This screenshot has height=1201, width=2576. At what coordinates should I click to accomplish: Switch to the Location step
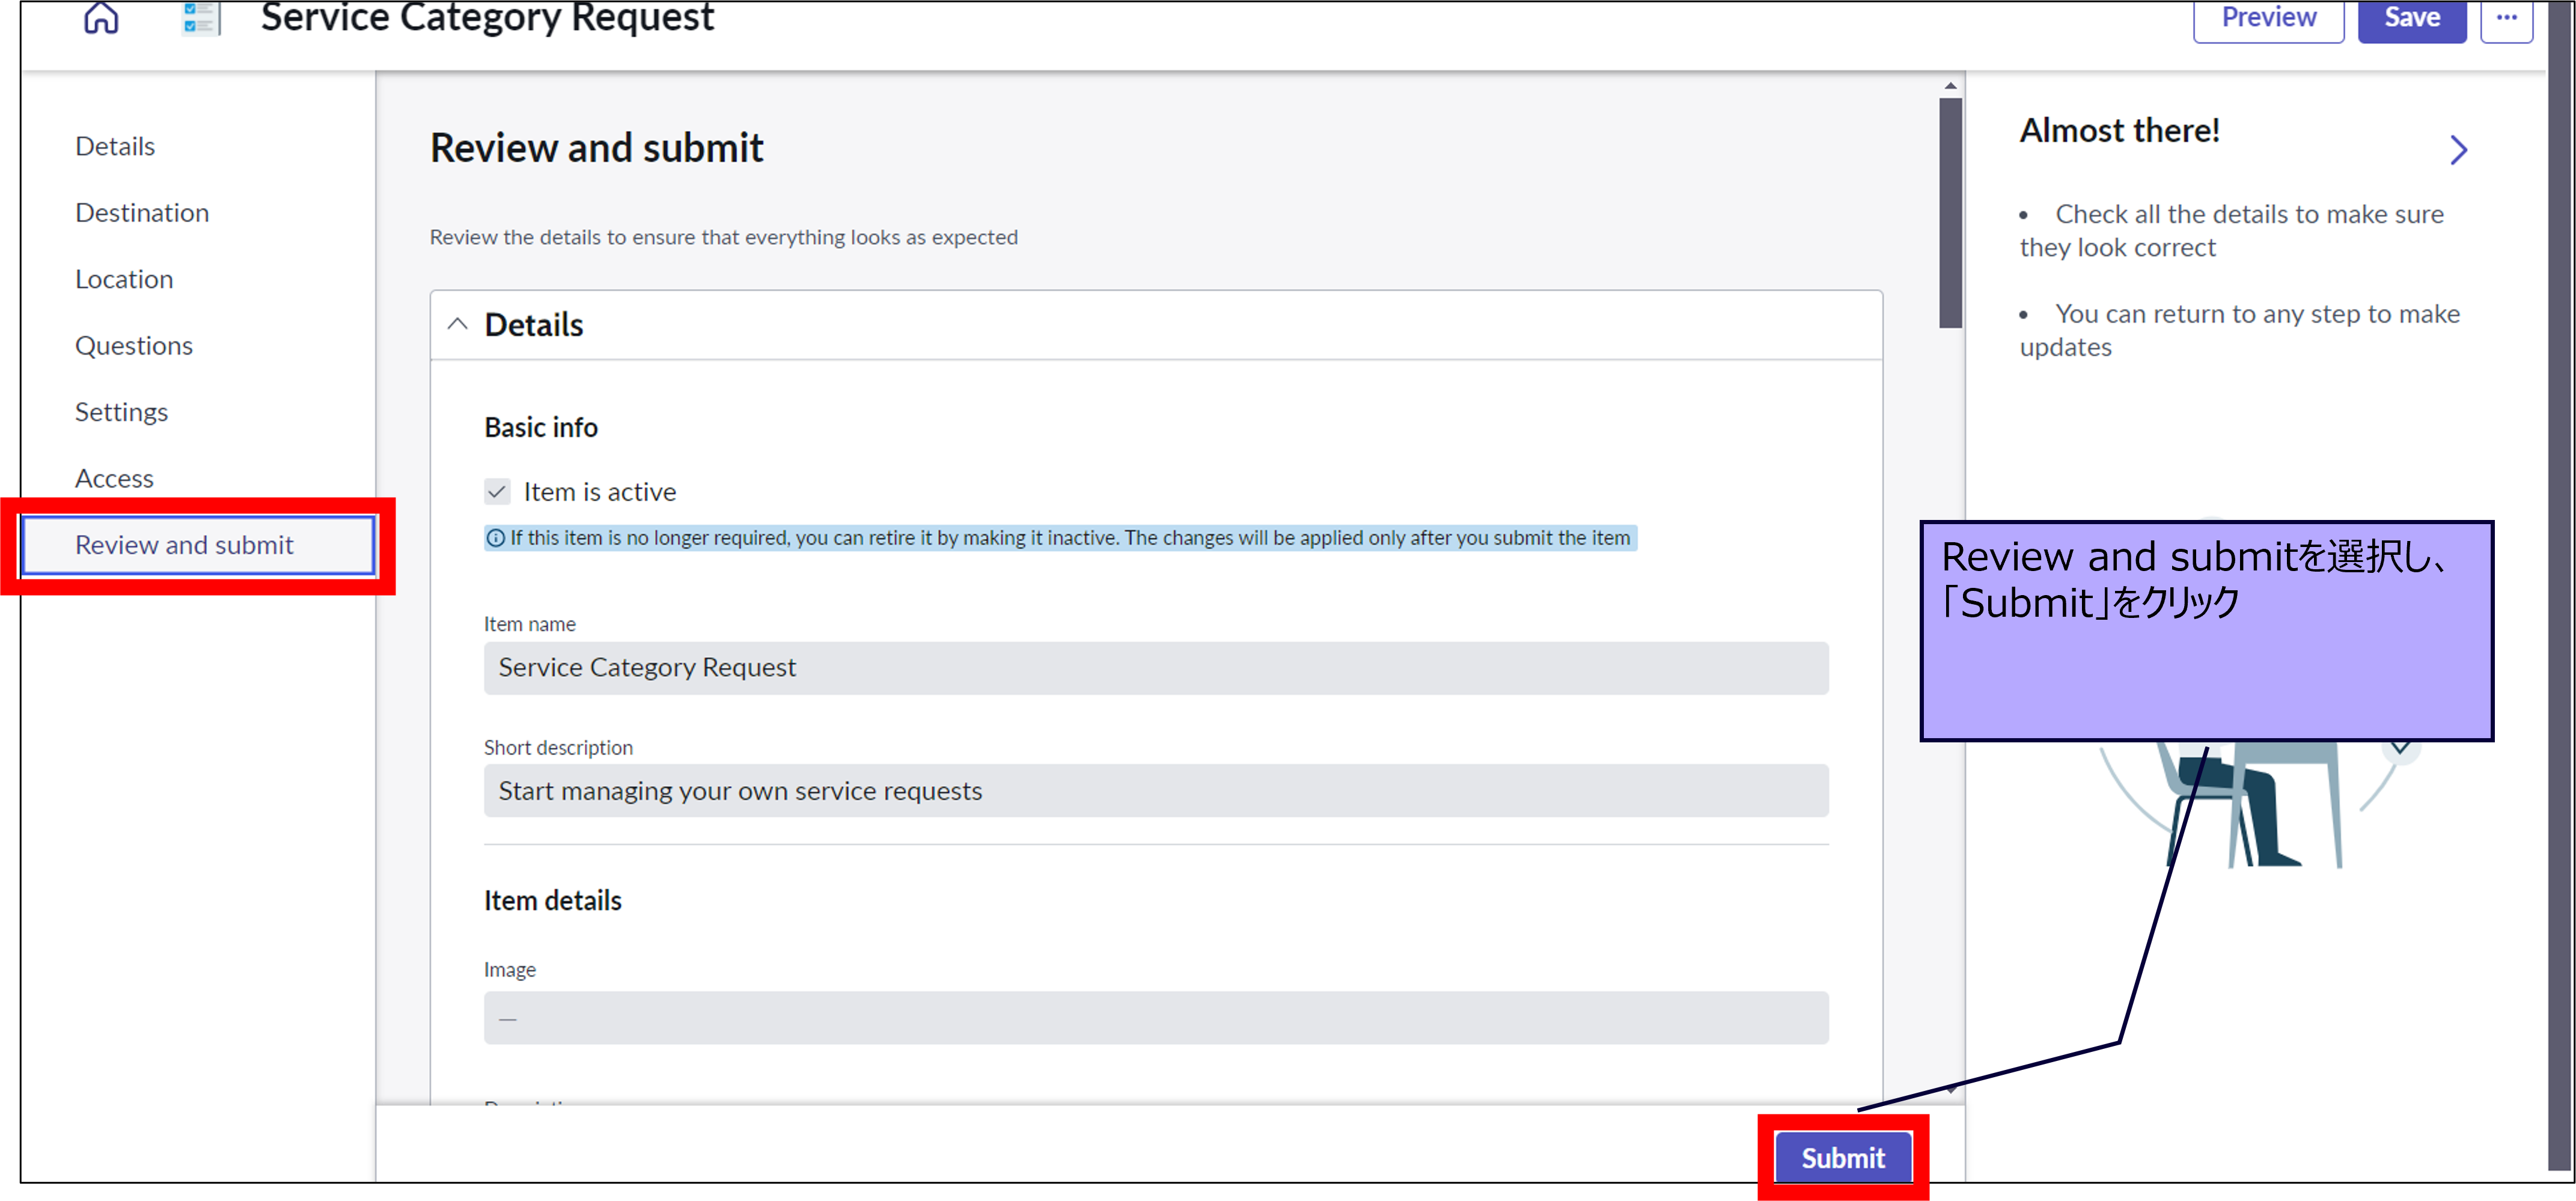[x=124, y=279]
